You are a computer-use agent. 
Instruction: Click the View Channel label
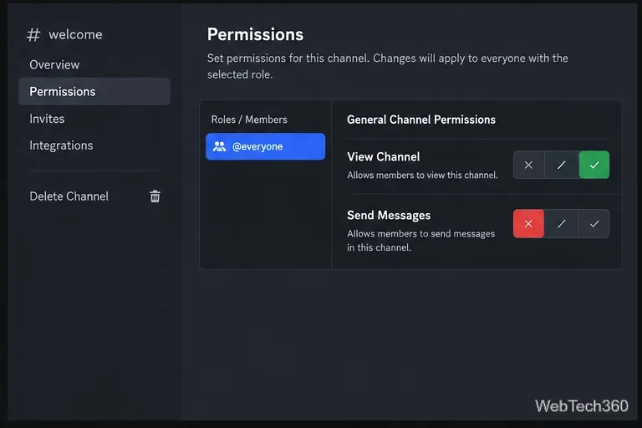383,157
